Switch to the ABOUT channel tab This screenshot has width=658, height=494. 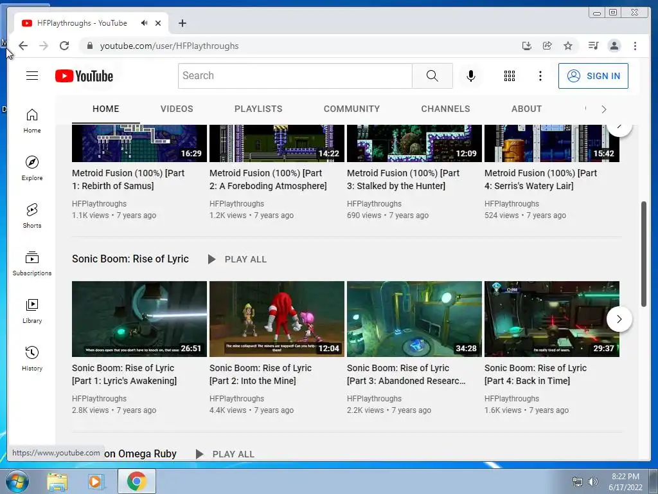(527, 109)
